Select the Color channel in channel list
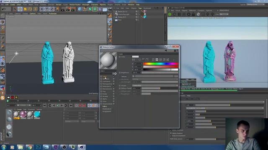Viewport: 268px width, 150px height. coord(105,77)
